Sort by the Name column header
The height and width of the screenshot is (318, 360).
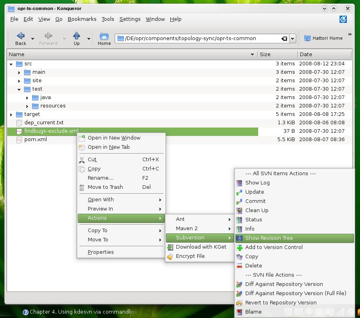(x=132, y=55)
